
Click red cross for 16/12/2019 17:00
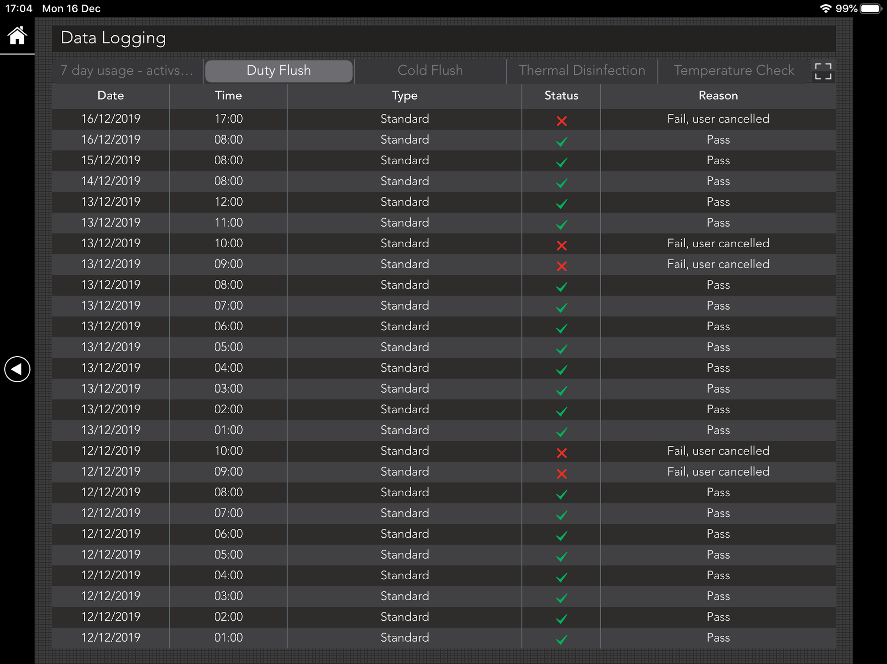coord(561,121)
